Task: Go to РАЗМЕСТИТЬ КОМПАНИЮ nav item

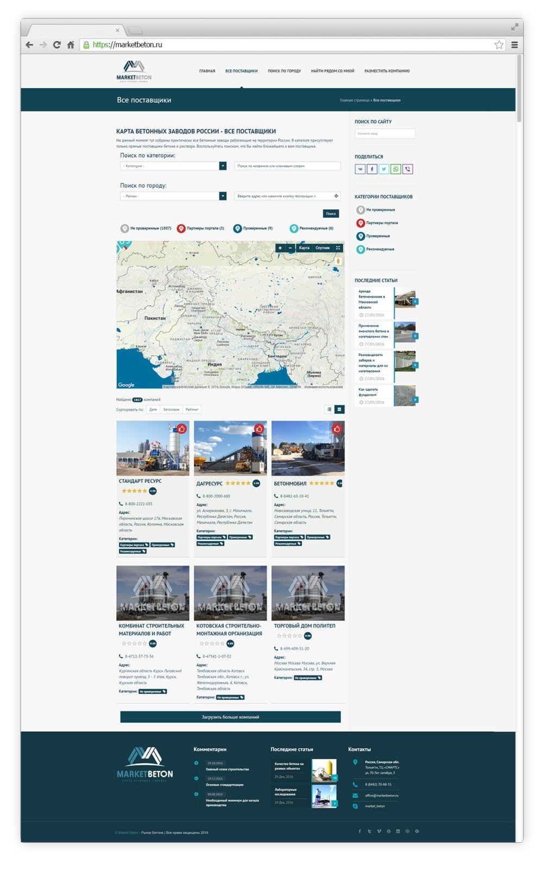Action: [387, 71]
